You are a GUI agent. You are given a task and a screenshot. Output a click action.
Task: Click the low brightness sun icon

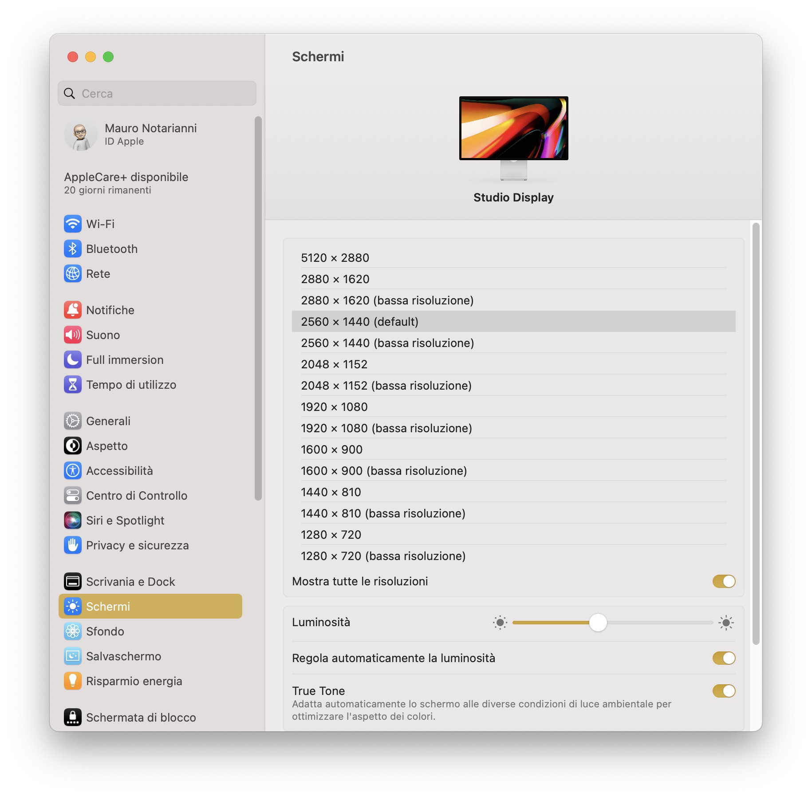point(500,623)
